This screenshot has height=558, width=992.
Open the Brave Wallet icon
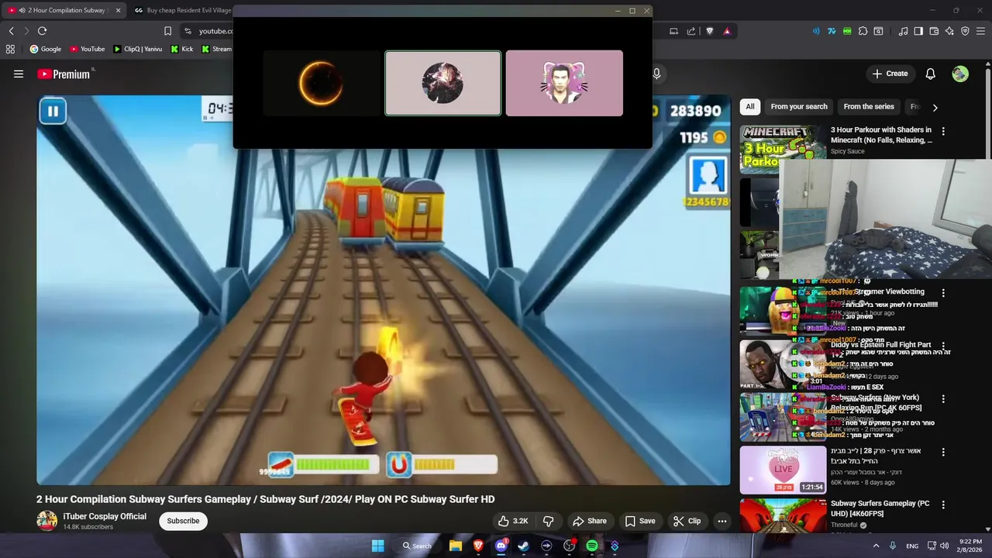click(934, 31)
